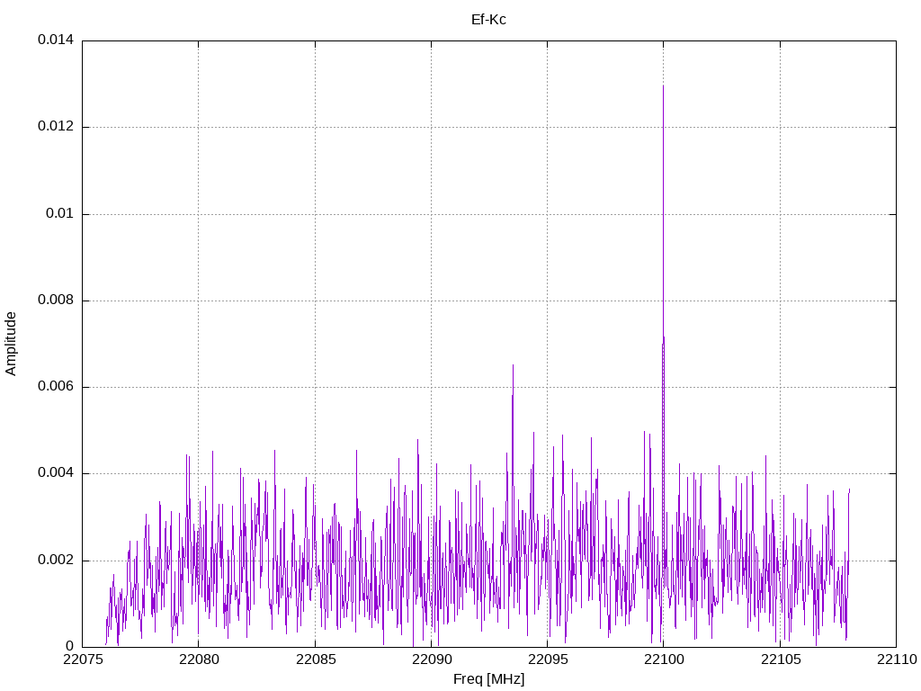Click the 0.012 y-axis tick label
The width and height of the screenshot is (921, 691).
(54, 127)
